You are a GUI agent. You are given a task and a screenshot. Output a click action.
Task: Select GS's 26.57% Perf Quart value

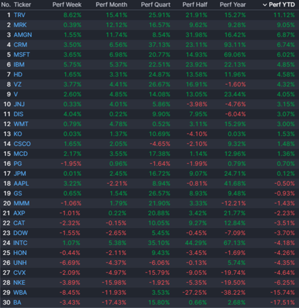(159, 193)
